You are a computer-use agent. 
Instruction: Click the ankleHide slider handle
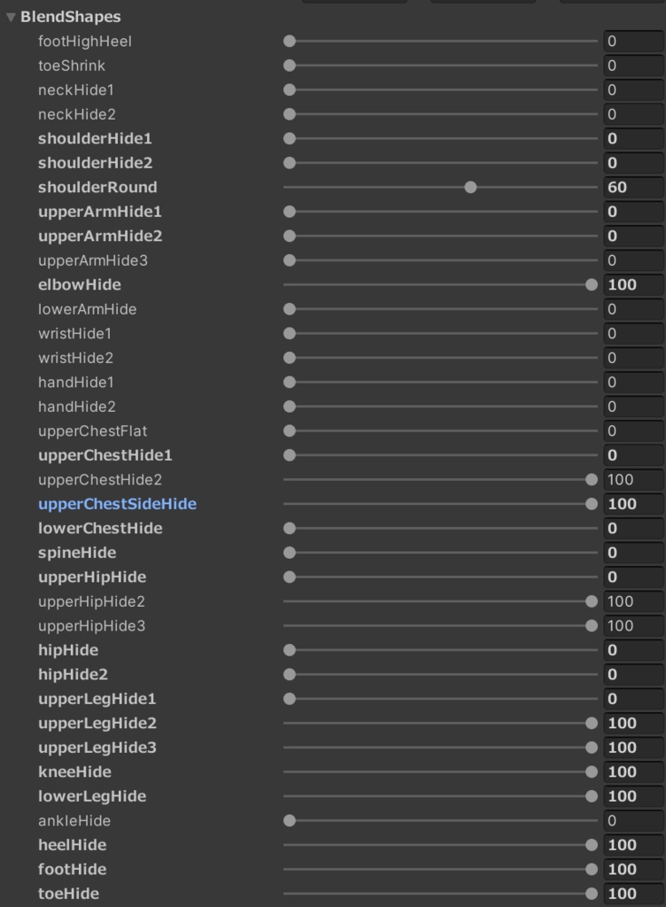[290, 820]
